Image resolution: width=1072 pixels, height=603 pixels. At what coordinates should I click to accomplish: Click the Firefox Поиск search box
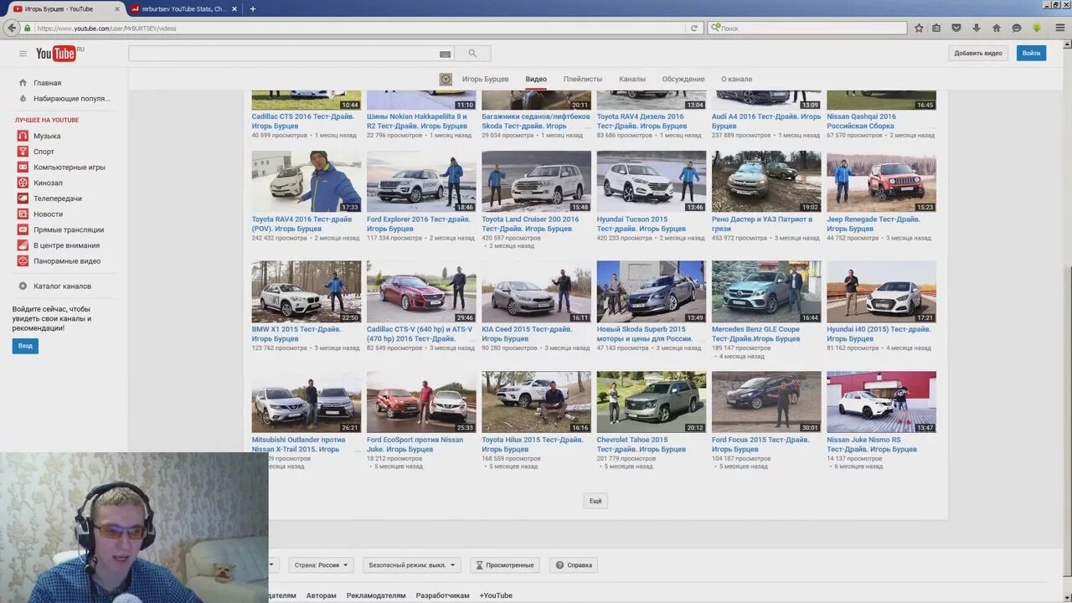pos(807,28)
